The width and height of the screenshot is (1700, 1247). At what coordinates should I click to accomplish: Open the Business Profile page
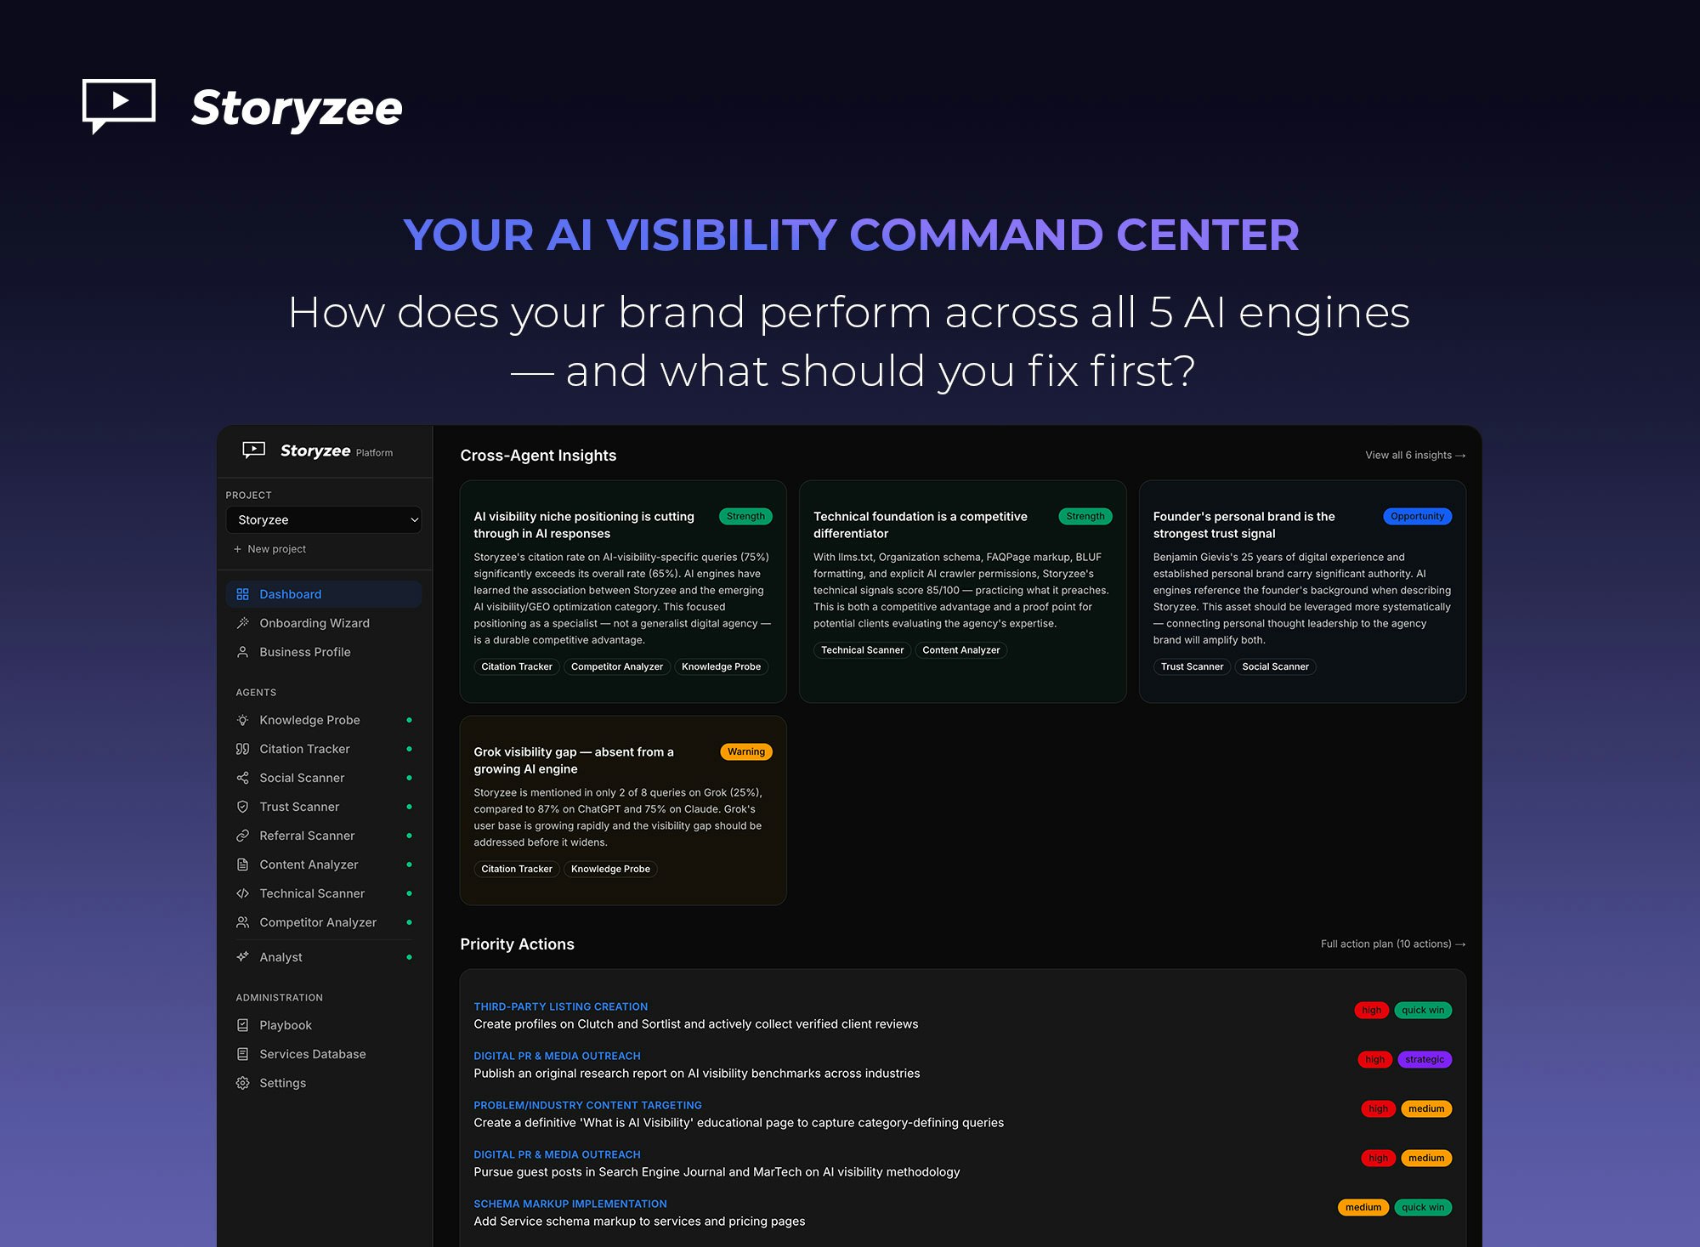tap(304, 652)
